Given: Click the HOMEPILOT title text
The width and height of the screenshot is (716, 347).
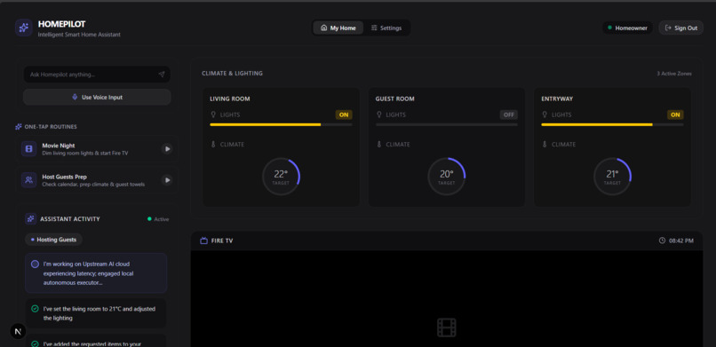Looking at the screenshot, I should [61, 24].
